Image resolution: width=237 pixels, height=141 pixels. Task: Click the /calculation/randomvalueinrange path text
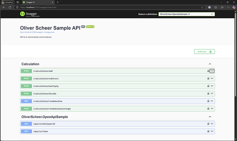tap(52, 109)
